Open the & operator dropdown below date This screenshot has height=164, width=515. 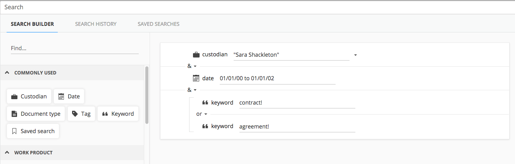tap(192, 90)
